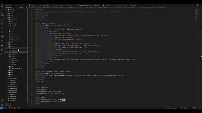The width and height of the screenshot is (202, 113).
Task: Click the notifications bell in status bar
Action: (x=200, y=108)
